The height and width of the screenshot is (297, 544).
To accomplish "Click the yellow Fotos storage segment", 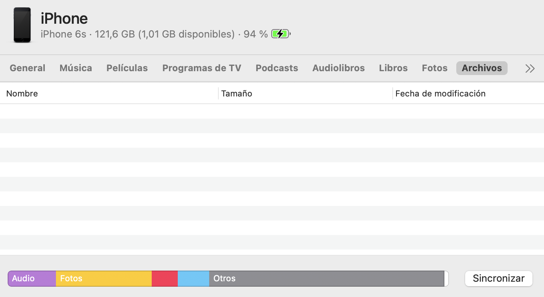I will tap(104, 279).
